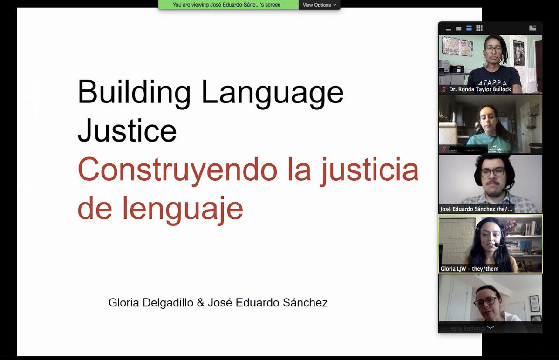The width and height of the screenshot is (559, 360).
Task: Select the highlighted film strip view icon
Action: pos(469,28)
